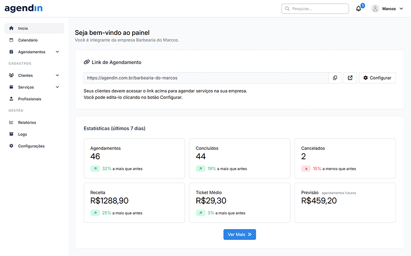Expand the Serviços submenu chevron
The height and width of the screenshot is (256, 411).
(58, 87)
